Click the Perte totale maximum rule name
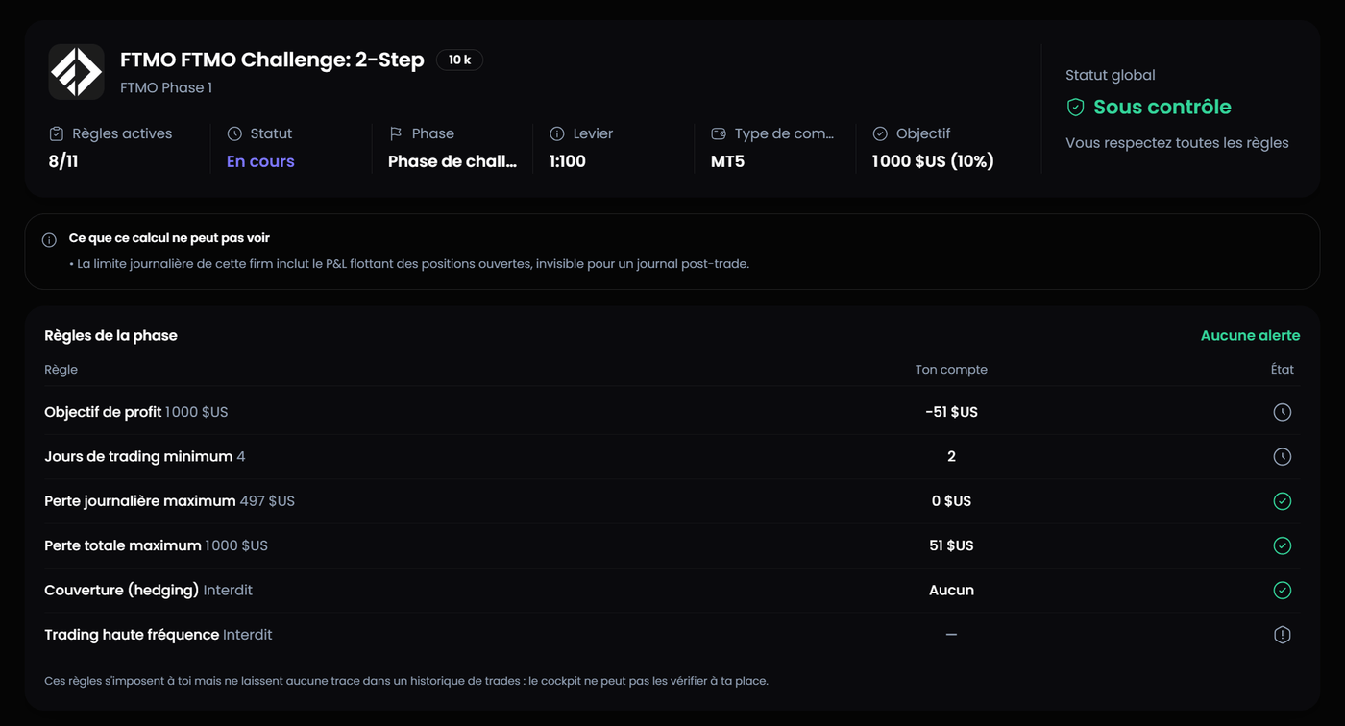 [x=123, y=545]
